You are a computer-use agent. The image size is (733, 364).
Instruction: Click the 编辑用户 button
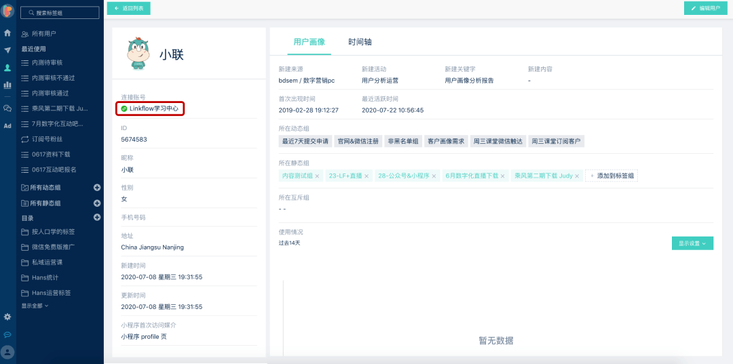(705, 8)
